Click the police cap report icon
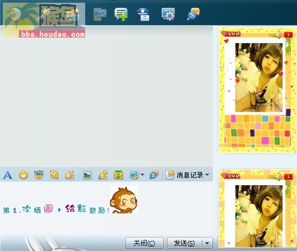Image resolution: width=297 pixels, height=251 pixels. (143, 14)
